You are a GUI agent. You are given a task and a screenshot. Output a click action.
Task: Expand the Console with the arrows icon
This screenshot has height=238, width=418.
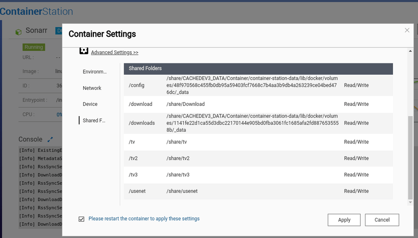pos(50,140)
